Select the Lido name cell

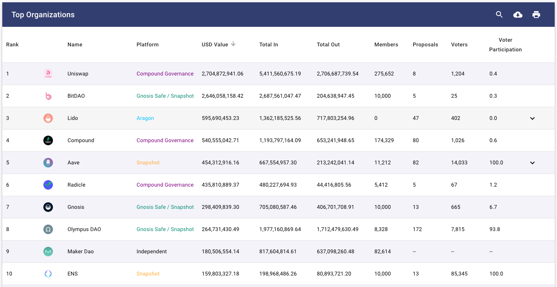tap(73, 118)
